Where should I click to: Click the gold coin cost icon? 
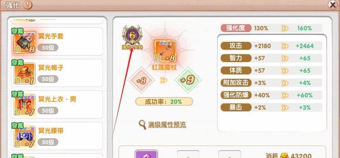point(285,156)
